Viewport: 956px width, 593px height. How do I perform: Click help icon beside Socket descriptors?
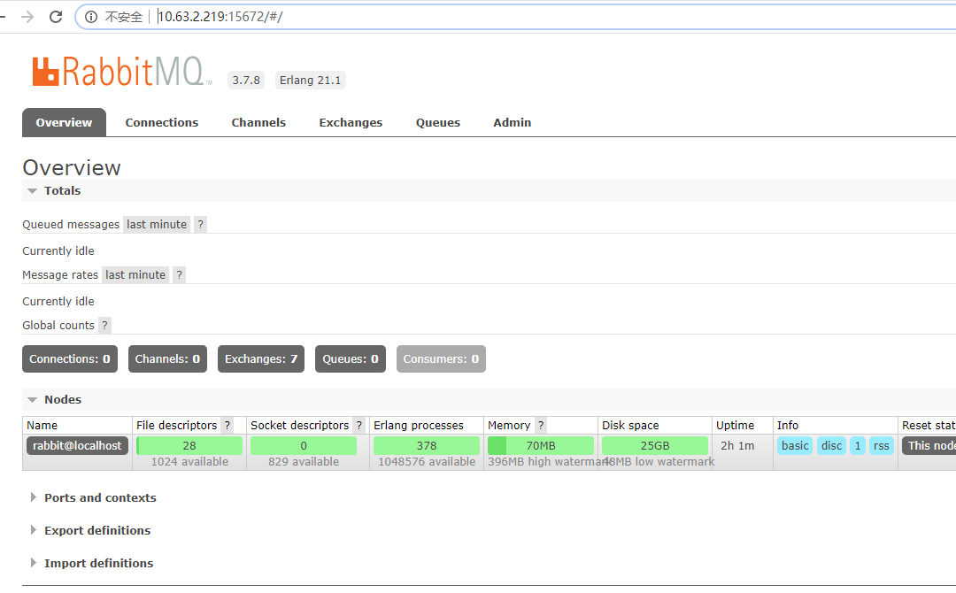click(358, 426)
